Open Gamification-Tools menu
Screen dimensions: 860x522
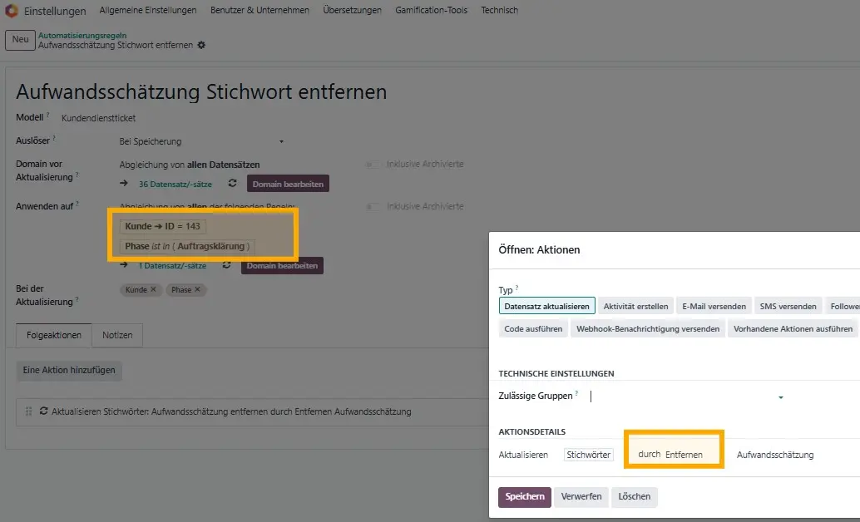point(431,10)
